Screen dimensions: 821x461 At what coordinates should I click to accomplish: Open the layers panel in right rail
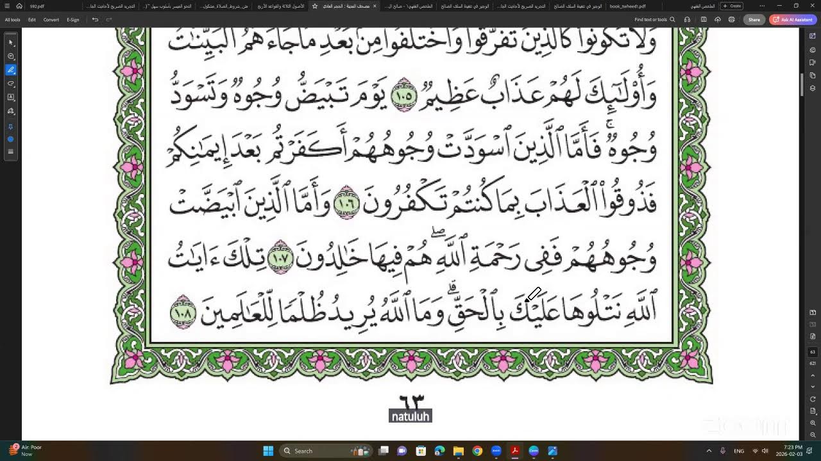pos(813,88)
